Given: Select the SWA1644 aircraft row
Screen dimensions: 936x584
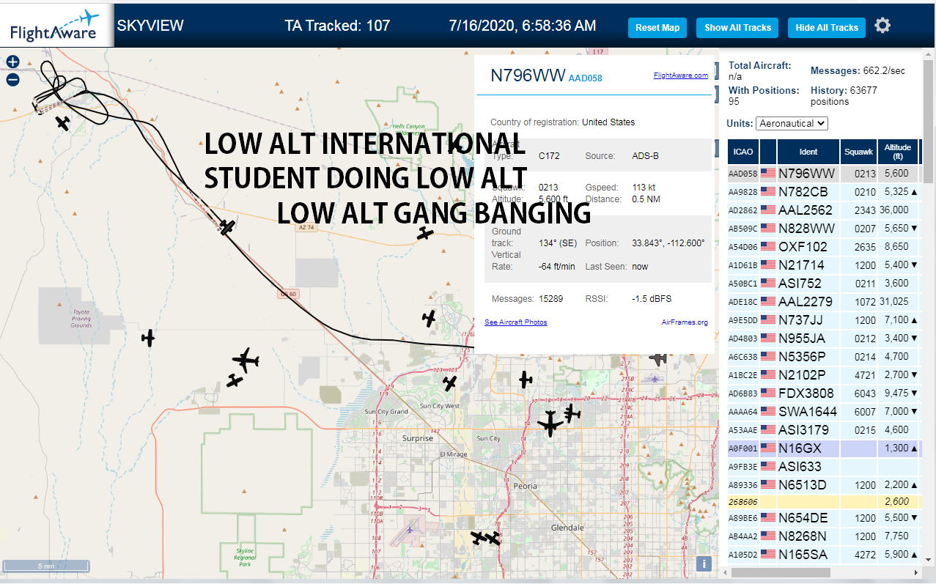Looking at the screenshot, I should 824,412.
